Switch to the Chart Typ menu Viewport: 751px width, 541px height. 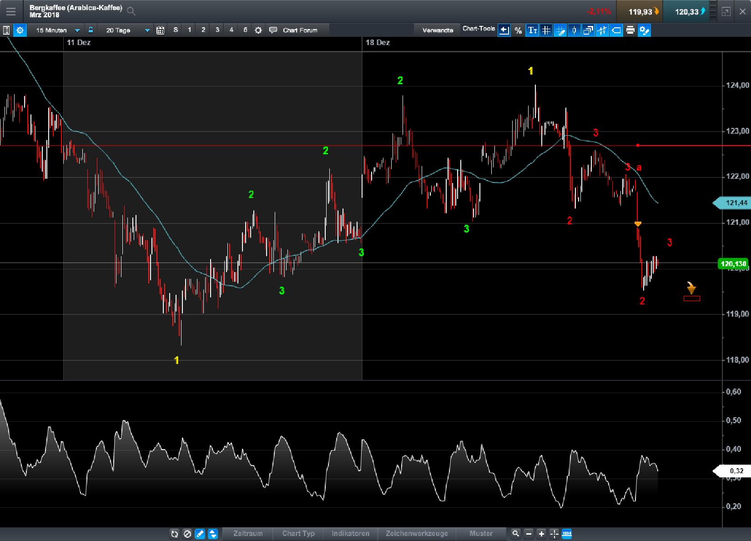pos(298,533)
